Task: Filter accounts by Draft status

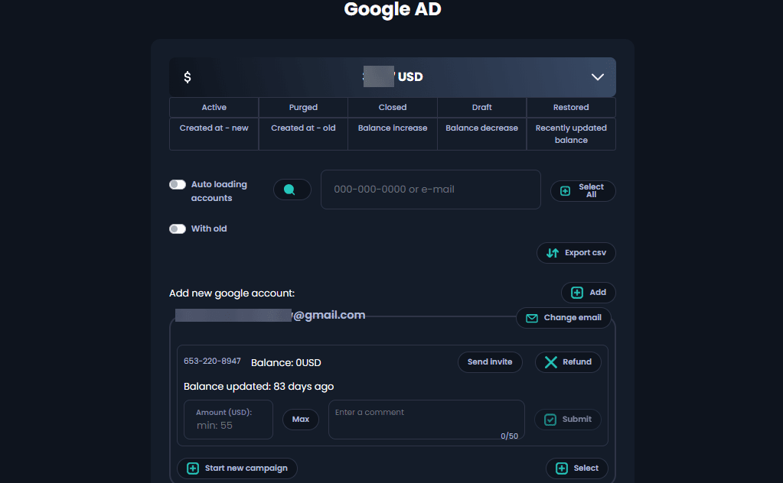Action: click(482, 107)
